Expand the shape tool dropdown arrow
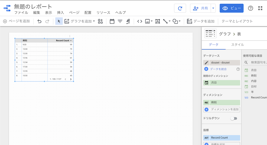 click(180, 21)
